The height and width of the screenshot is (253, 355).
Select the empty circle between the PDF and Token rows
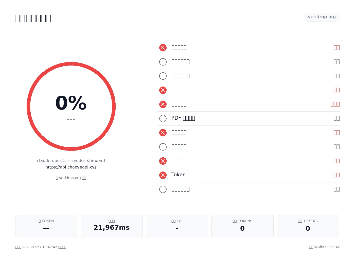point(163,147)
